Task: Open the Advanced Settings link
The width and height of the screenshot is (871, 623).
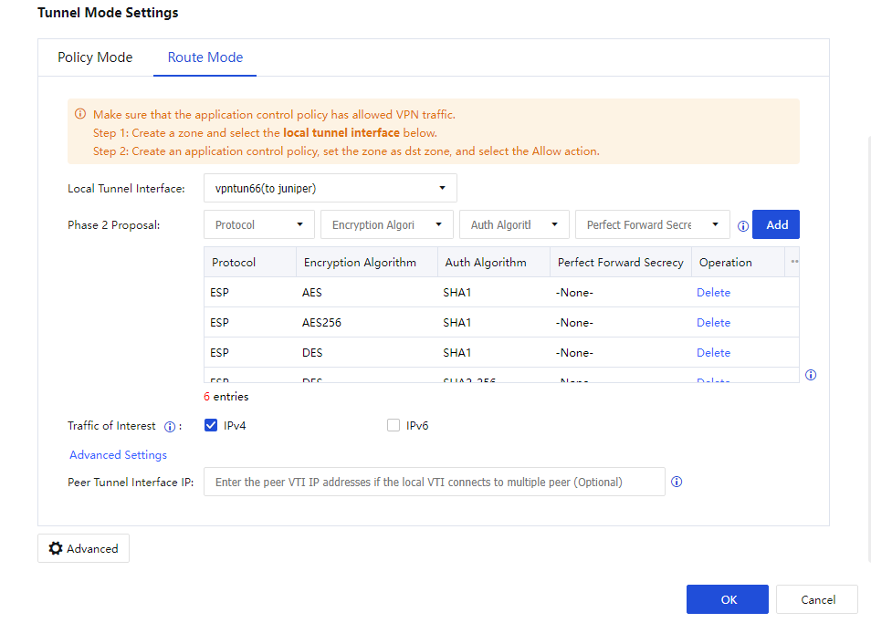Action: click(x=119, y=455)
